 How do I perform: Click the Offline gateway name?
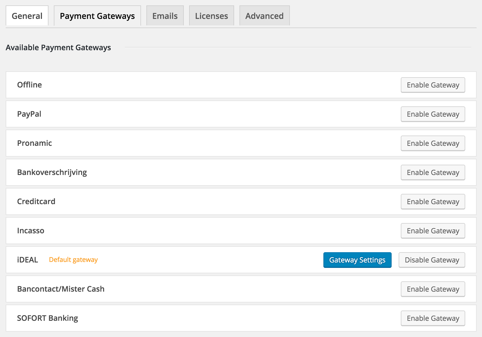click(x=29, y=85)
